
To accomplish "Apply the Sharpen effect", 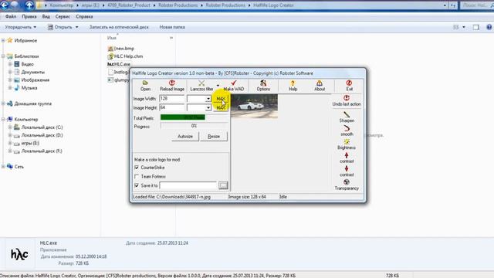I will pyautogui.click(x=347, y=117).
